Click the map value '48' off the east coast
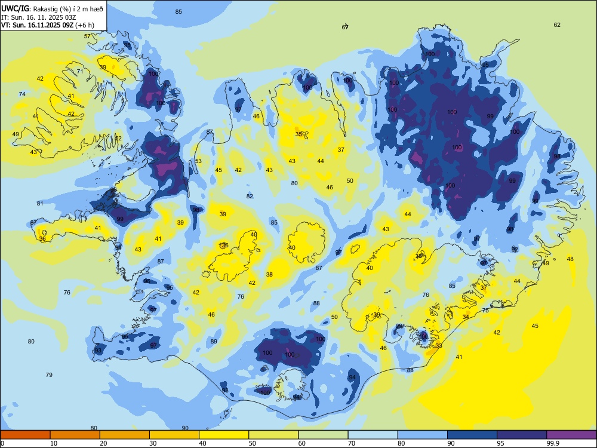This screenshot has height=448, width=597. pos(570,259)
